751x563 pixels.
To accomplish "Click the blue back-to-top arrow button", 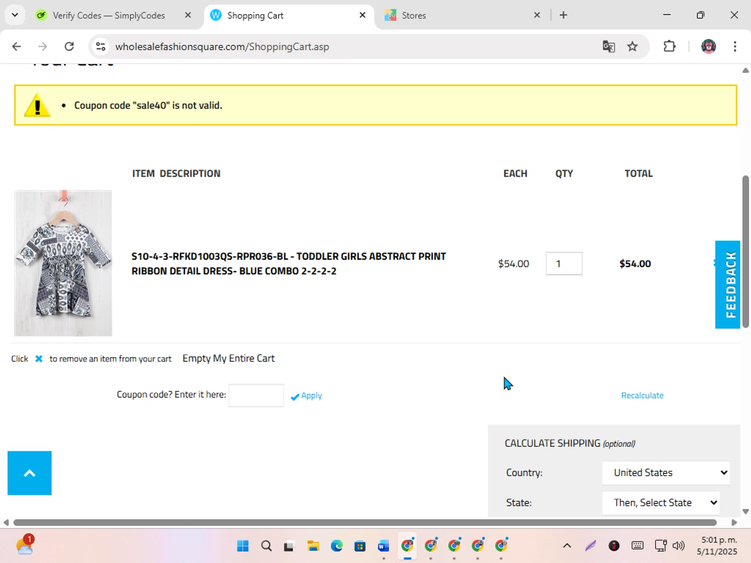I will [30, 473].
